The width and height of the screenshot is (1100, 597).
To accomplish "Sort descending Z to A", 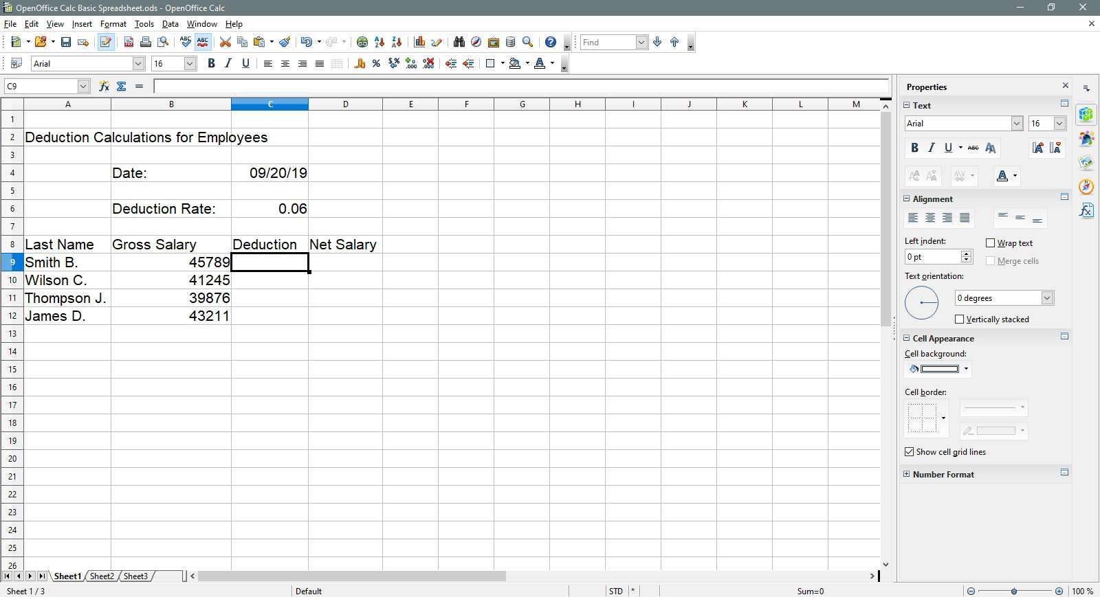I will (x=397, y=42).
